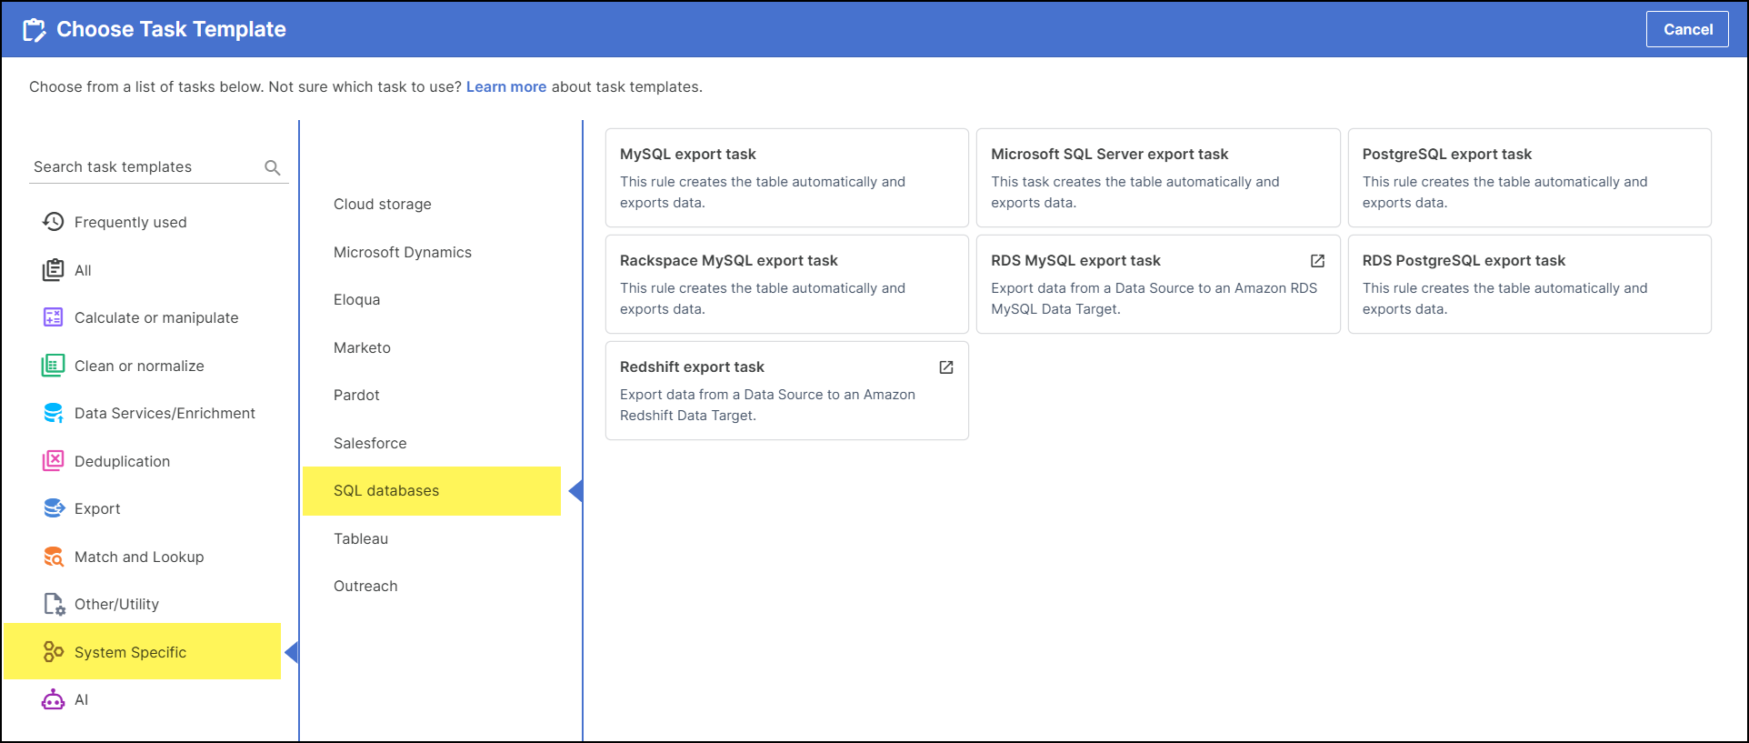
Task: Click the Match and Lookup icon
Action: point(54,557)
